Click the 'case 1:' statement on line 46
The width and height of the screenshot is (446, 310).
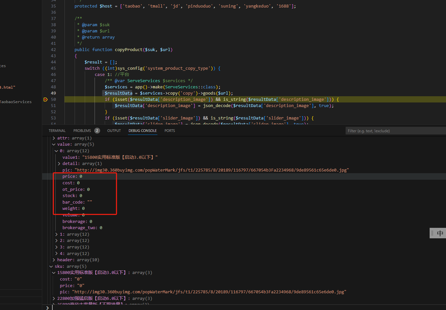[103, 75]
